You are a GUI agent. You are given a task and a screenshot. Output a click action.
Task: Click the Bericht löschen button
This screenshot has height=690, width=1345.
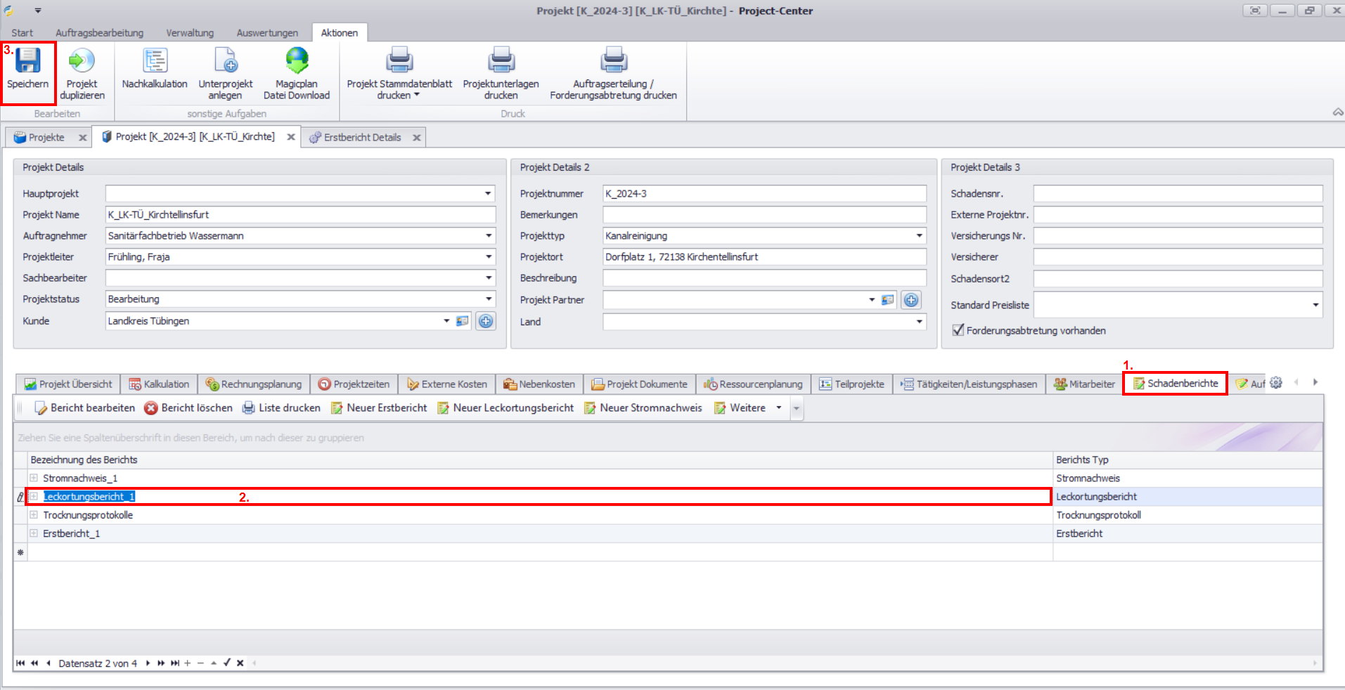click(188, 408)
